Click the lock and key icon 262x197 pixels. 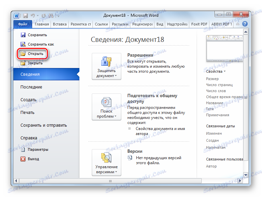click(x=106, y=61)
